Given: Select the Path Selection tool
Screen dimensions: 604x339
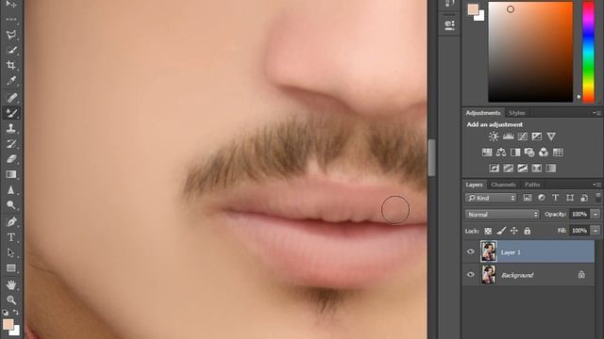Looking at the screenshot, I should click(11, 252).
